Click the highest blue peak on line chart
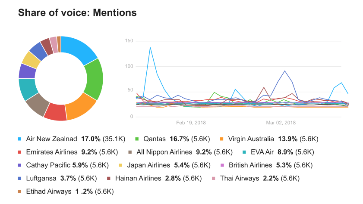The image size is (363, 204). tap(150, 47)
